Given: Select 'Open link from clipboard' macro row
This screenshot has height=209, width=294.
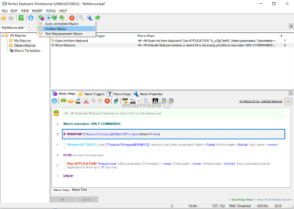Looking at the screenshot, I should [172, 41].
